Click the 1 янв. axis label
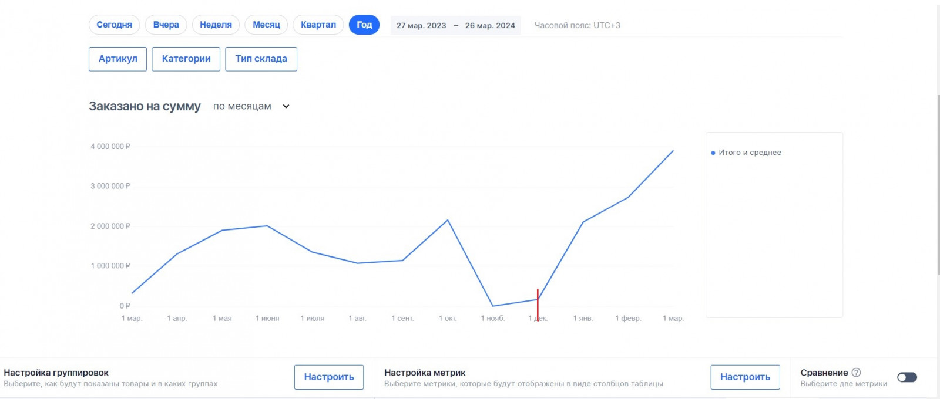Screen dimensions: 940x399 [583, 318]
